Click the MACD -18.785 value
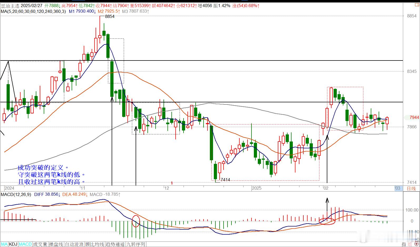 [x=105, y=194]
